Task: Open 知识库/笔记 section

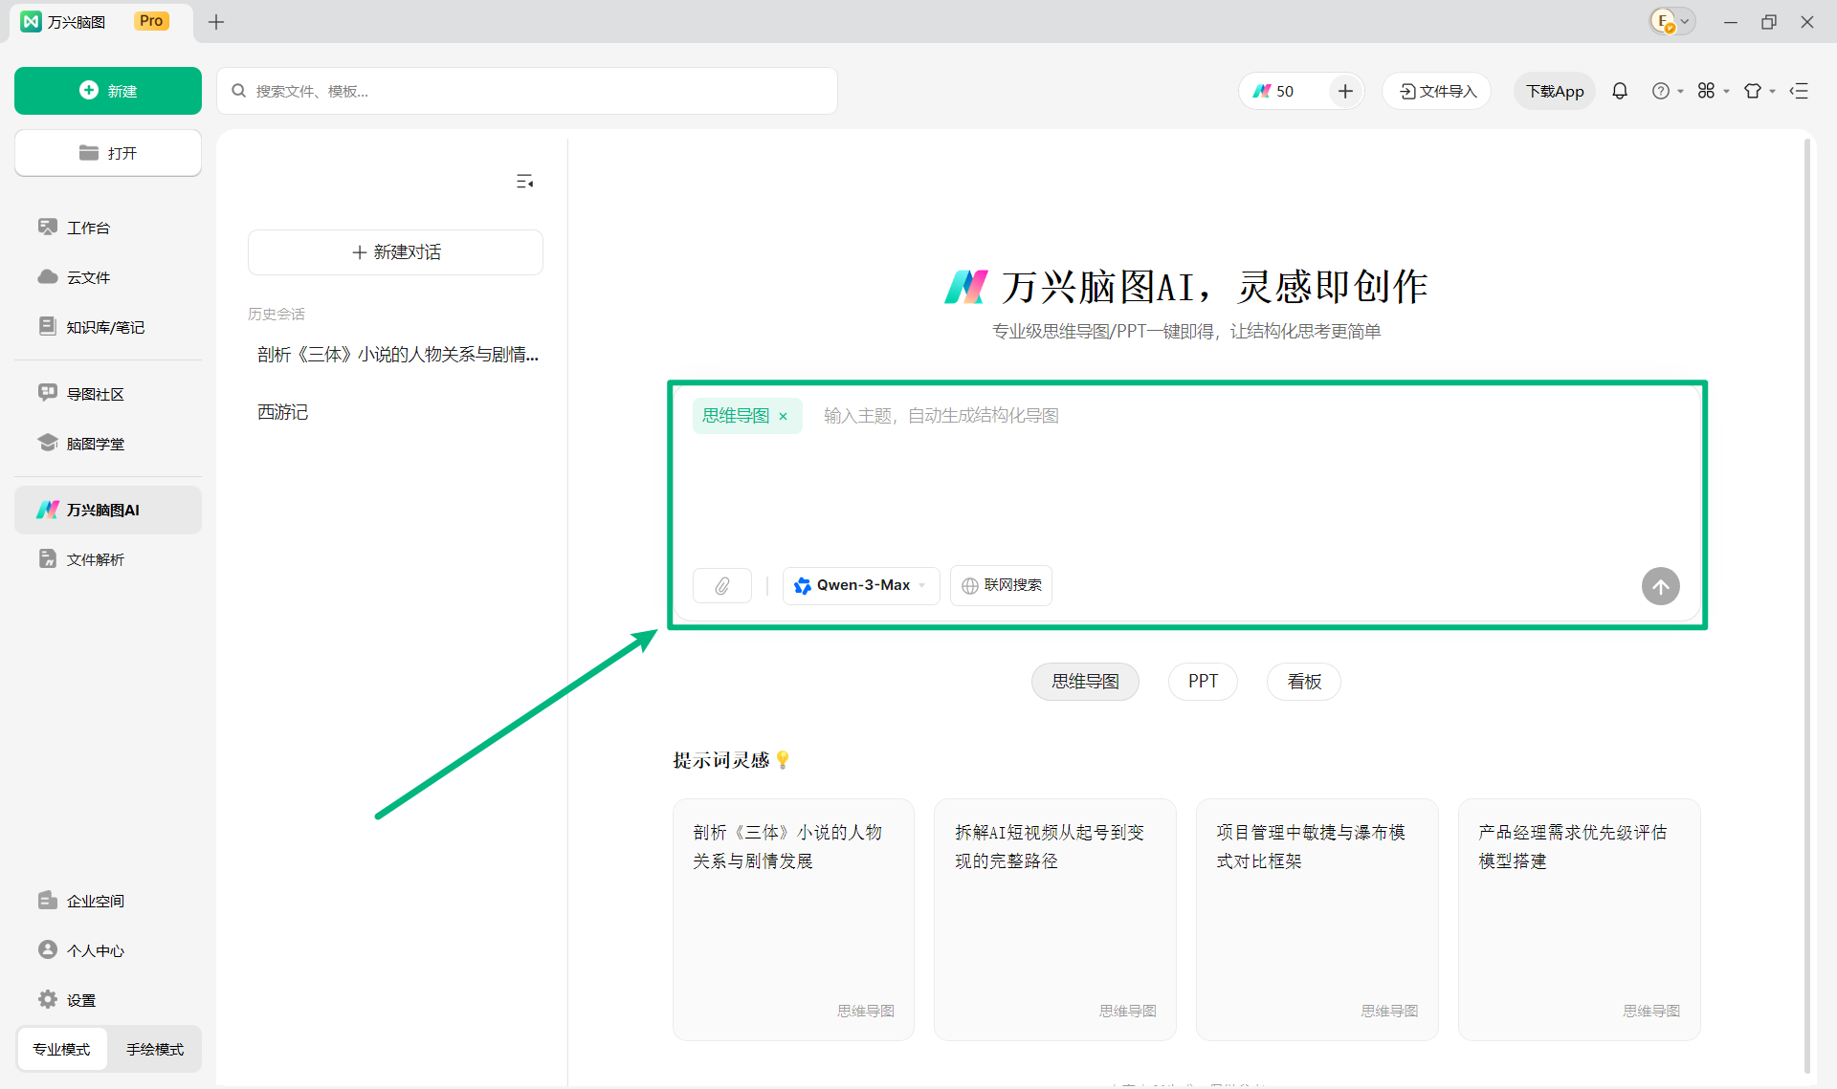Action: point(108,327)
